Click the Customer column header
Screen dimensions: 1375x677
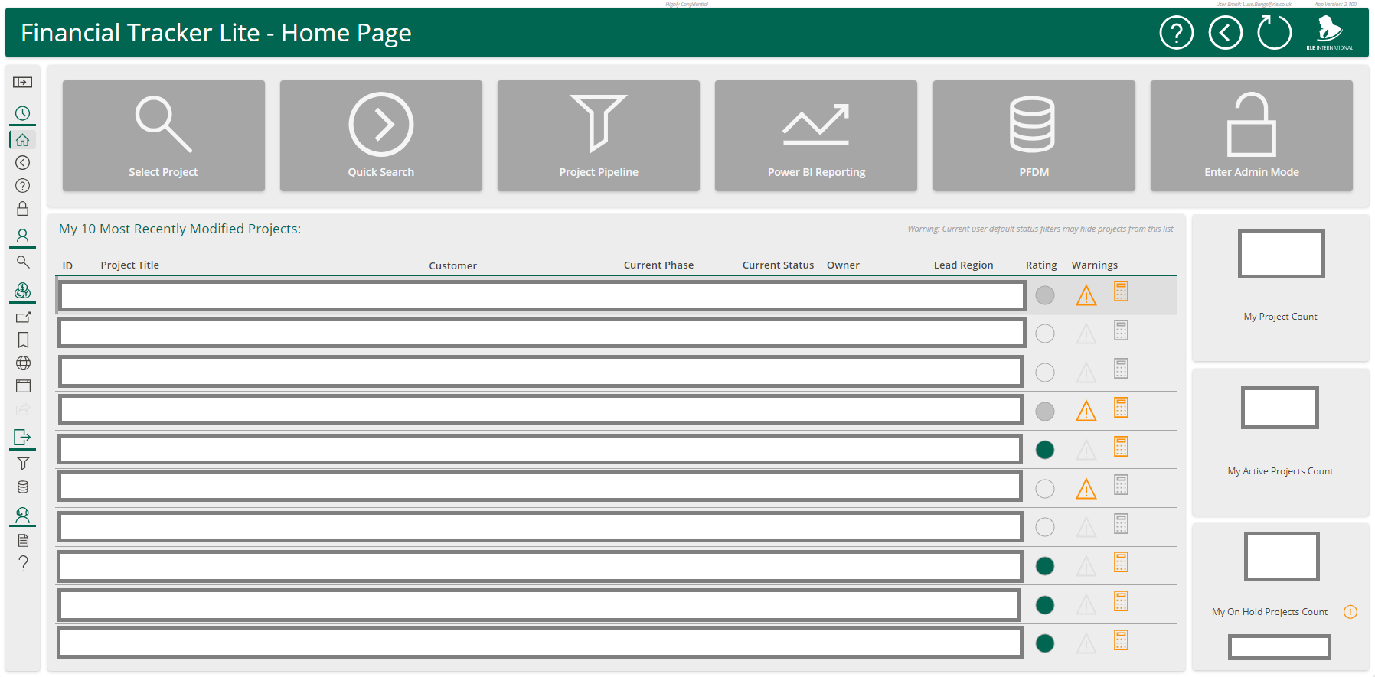pyautogui.click(x=452, y=265)
